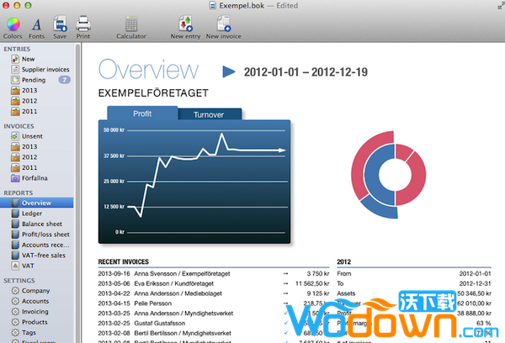Click the 3 750 kr invoice amount
505x343 pixels.
[318, 274]
